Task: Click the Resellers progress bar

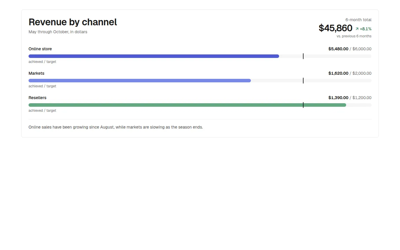Action: (200, 105)
